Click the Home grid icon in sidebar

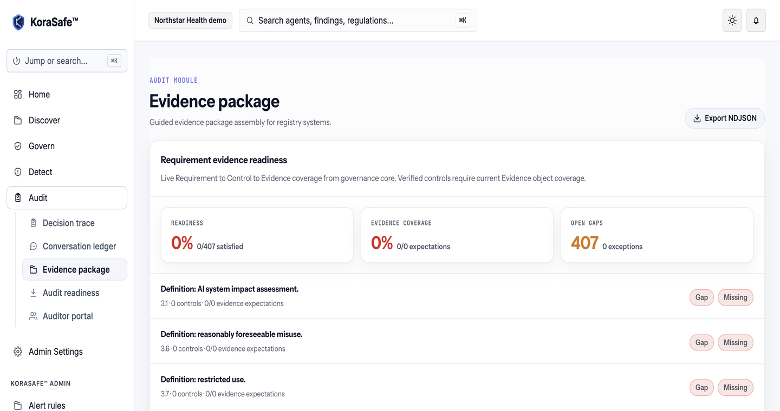18,94
